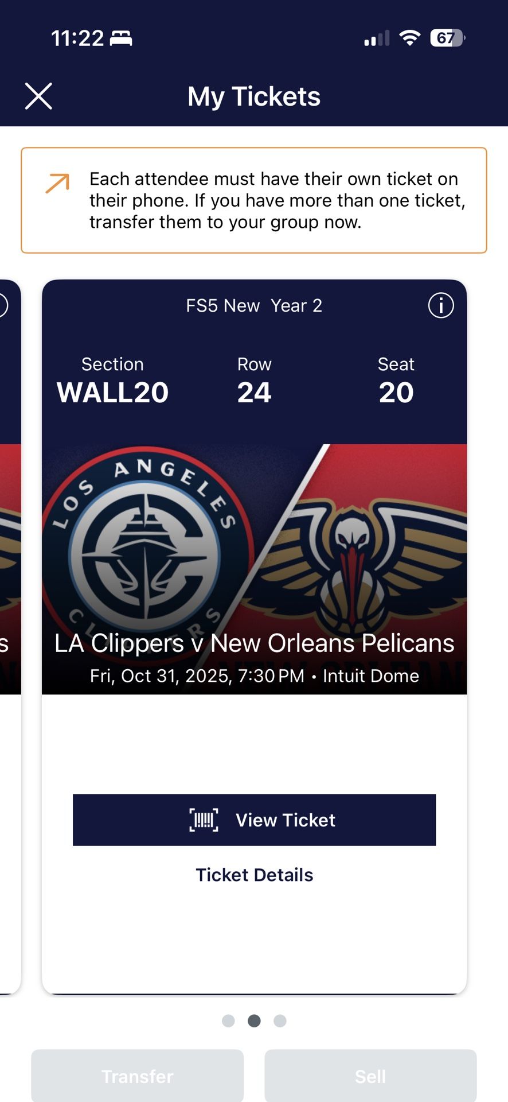Go to first ticket page dot

228,1020
